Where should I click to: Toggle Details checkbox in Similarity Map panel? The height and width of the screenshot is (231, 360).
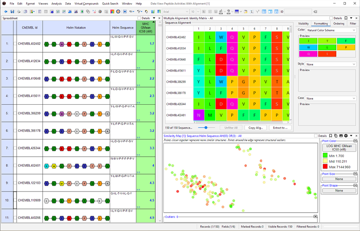[x=316, y=136]
